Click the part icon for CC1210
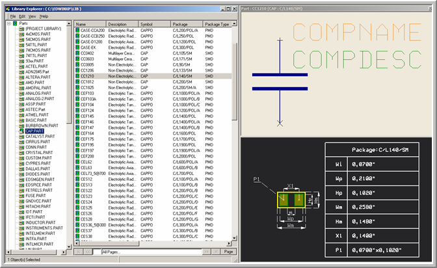Image resolution: width=437 pixels, height=268 pixels. pos(77,76)
